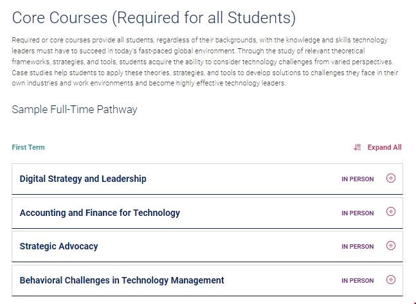Expand the Digital Strategy and Leadership course title
Image resolution: width=416 pixels, height=304 pixels.
pos(83,179)
